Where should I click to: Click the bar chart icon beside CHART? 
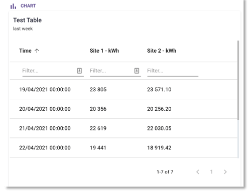[13, 6]
